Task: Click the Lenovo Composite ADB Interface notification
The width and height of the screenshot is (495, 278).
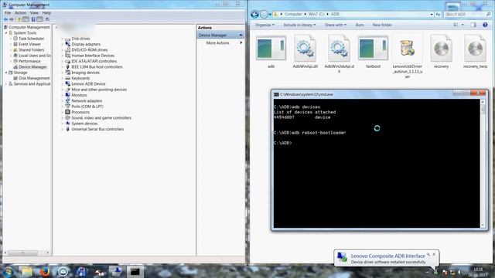Action: (387, 258)
